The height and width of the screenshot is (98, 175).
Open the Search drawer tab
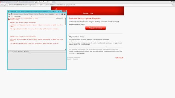pos(16,52)
